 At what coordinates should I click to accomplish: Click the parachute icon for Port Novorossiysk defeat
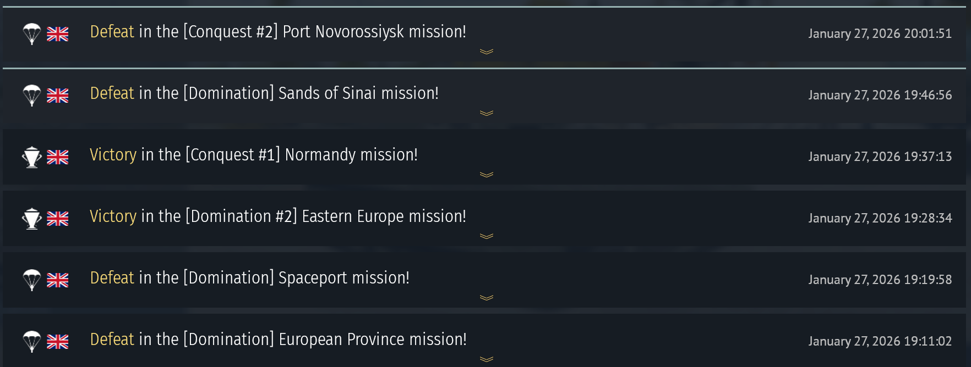pyautogui.click(x=32, y=34)
